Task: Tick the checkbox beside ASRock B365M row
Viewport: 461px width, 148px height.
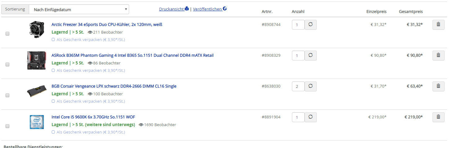Action: tap(7, 64)
